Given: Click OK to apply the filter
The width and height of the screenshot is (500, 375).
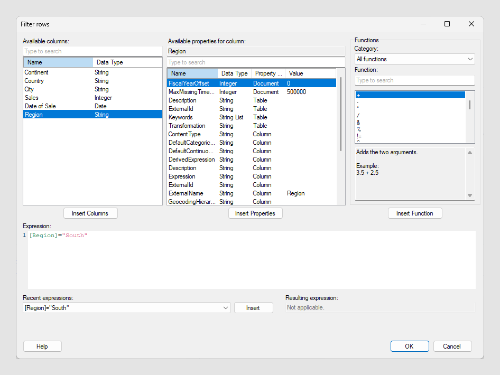Looking at the screenshot, I should tap(409, 346).
